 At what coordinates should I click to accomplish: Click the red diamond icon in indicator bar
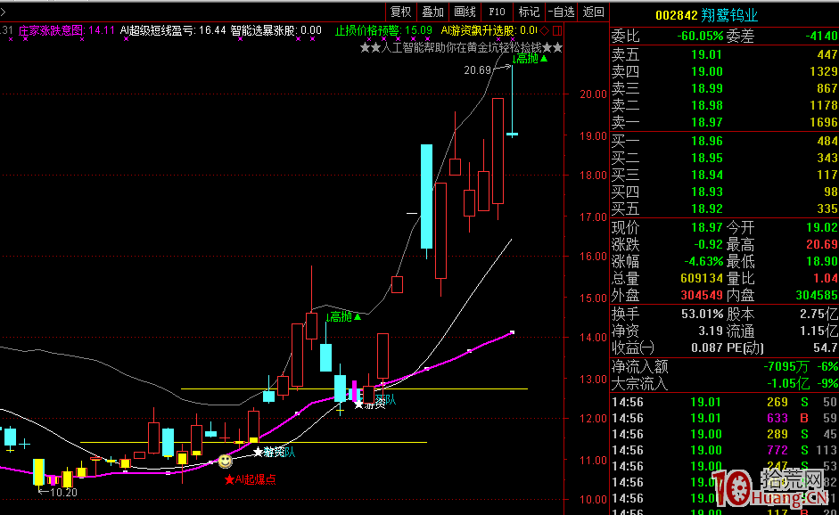point(544,30)
